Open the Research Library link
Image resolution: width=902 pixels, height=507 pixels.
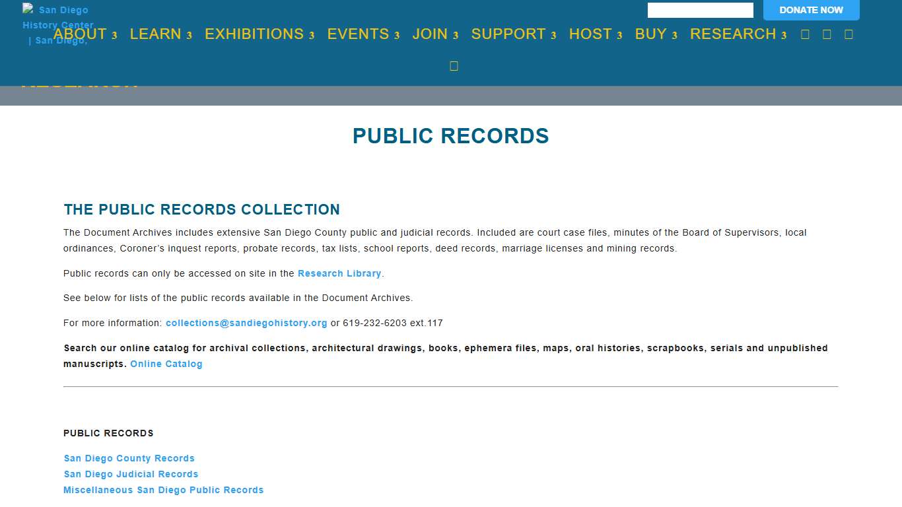(339, 273)
